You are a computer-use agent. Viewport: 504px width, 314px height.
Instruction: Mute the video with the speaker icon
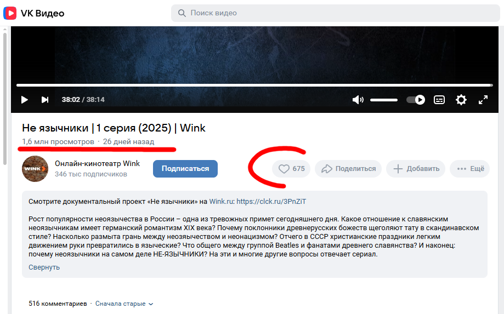[x=358, y=100]
